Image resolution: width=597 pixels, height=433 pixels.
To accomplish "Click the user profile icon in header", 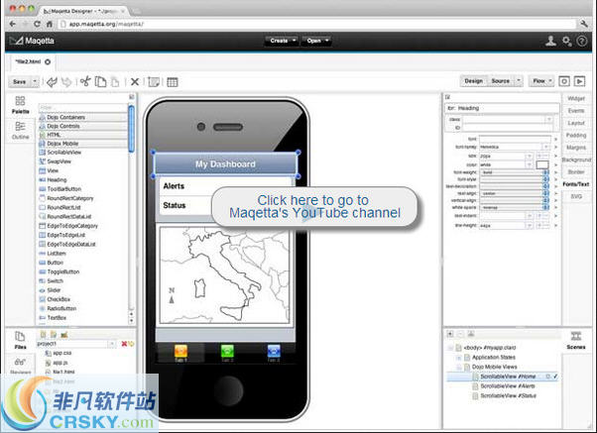I will coord(550,41).
